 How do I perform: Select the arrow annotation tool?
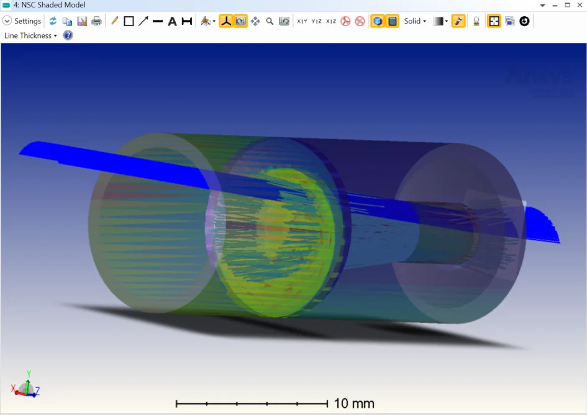point(142,21)
